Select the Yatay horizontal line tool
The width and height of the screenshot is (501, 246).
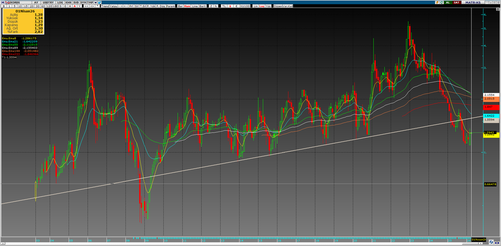(x=114, y=6)
